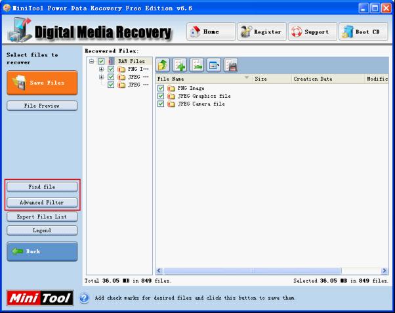
Task: Click the 'Selected 36.05 MB in 849 files' text
Action: coord(341,281)
